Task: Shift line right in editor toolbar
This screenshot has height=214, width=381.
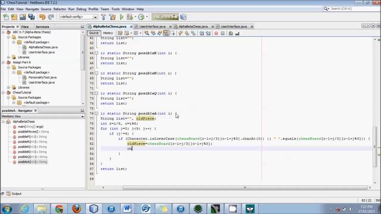Action: [x=208, y=33]
